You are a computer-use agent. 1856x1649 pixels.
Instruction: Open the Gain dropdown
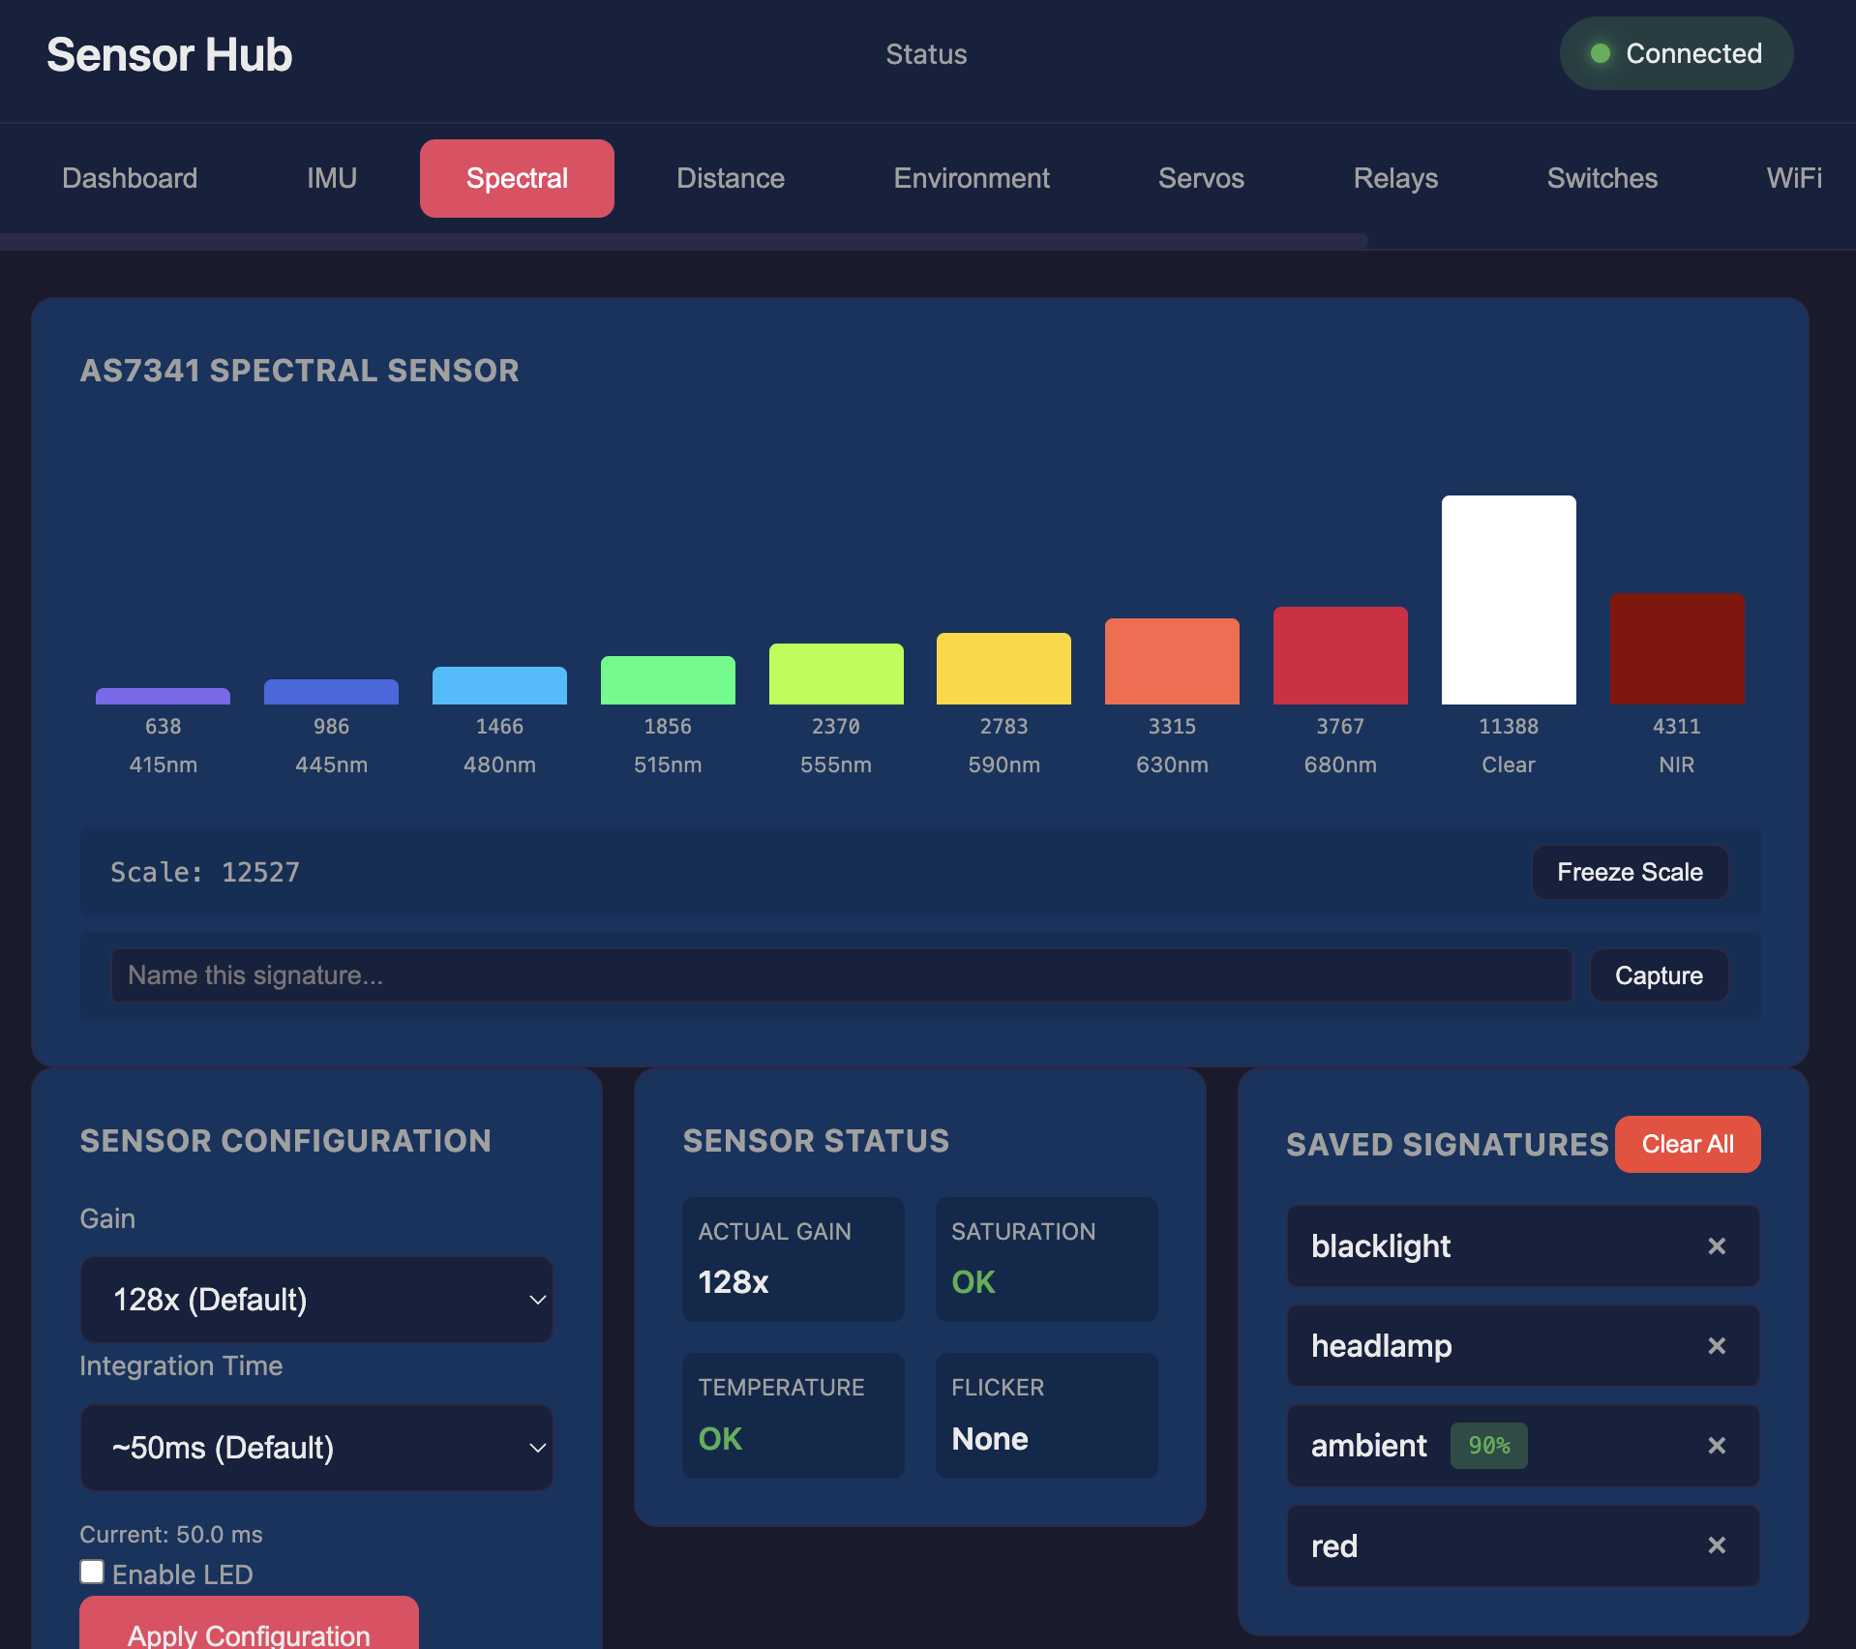pos(316,1300)
